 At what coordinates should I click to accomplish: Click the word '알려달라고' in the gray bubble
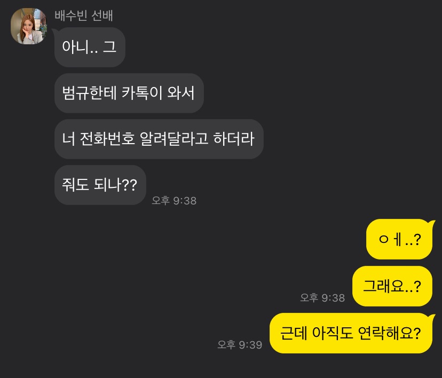click(174, 139)
